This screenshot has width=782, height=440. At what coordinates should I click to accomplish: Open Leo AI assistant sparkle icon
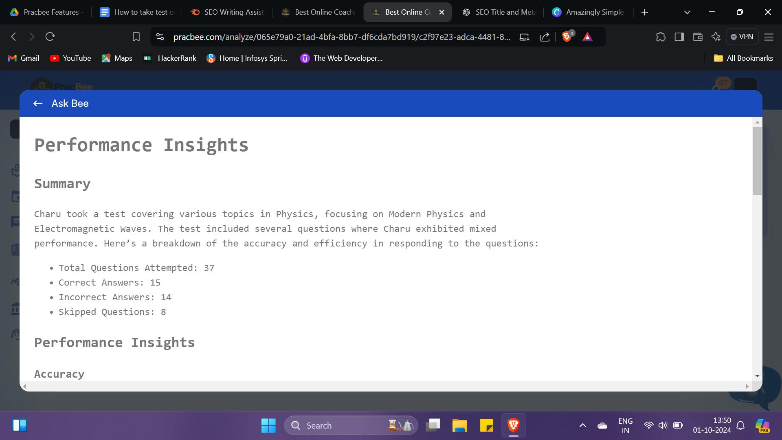coord(716,37)
